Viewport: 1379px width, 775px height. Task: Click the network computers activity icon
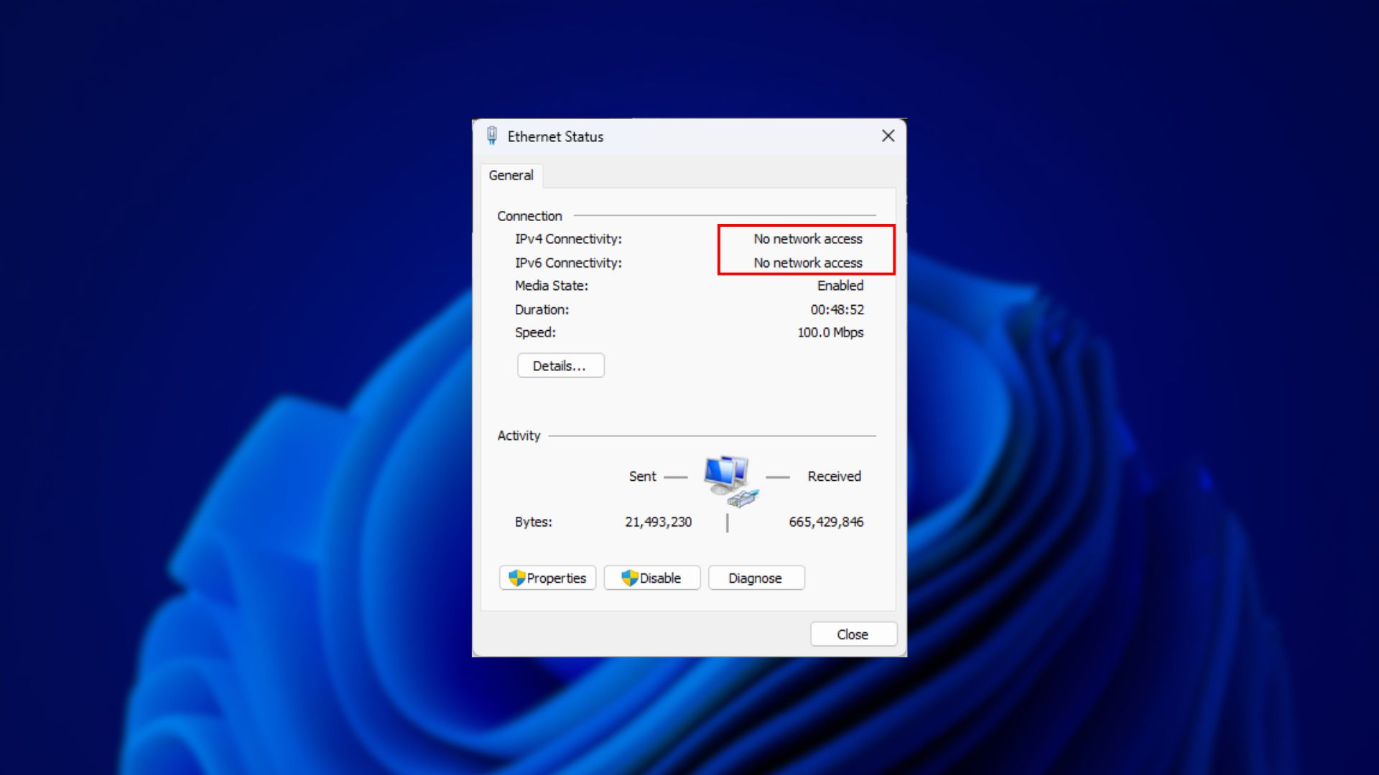point(729,479)
